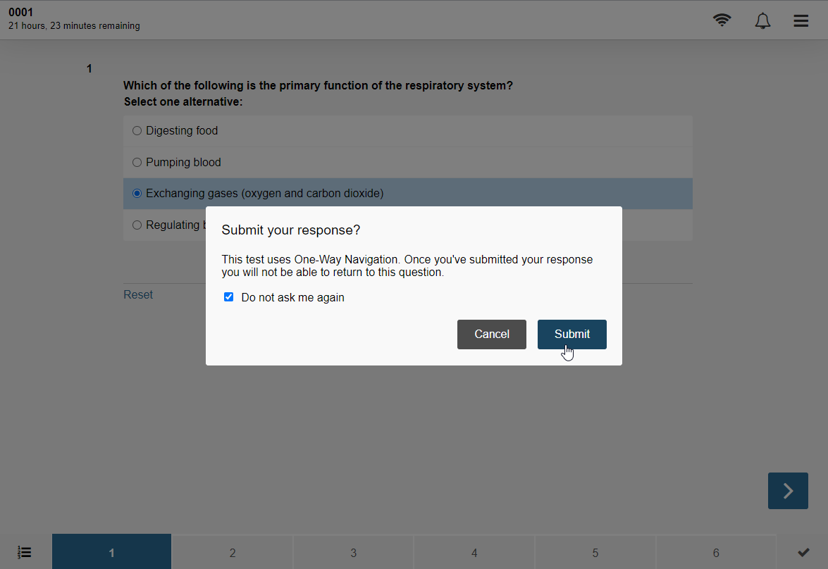Switch to question 2 tab

(x=233, y=552)
